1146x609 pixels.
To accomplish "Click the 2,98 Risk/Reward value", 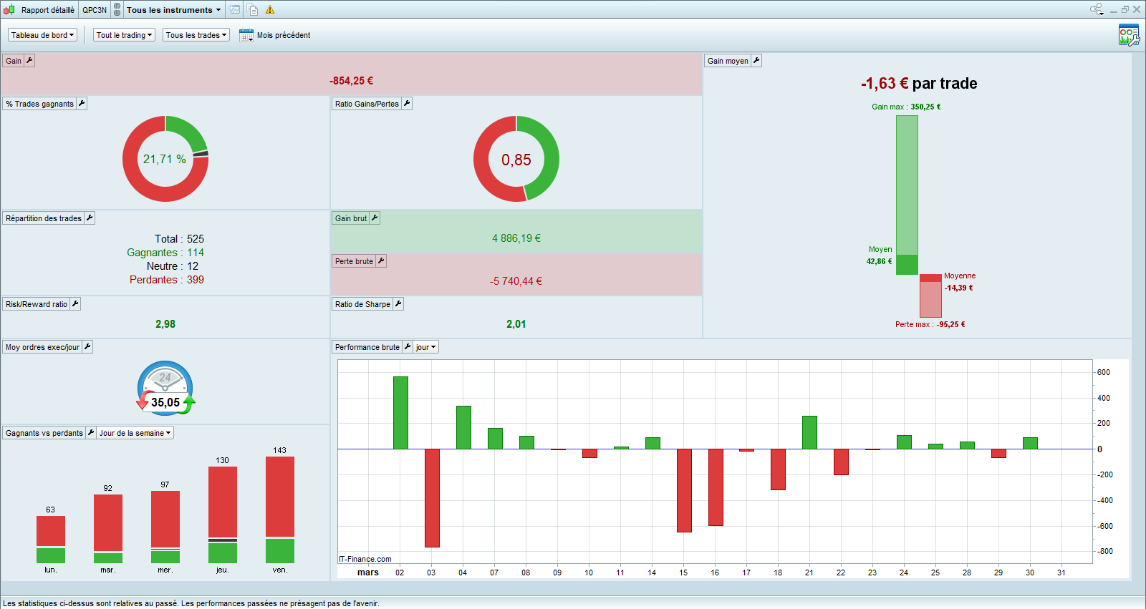I will [165, 324].
